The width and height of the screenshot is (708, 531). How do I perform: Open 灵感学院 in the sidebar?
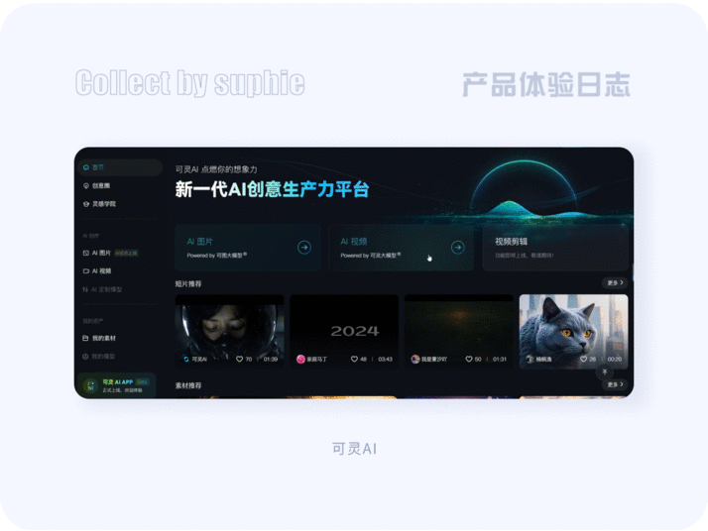coord(99,204)
